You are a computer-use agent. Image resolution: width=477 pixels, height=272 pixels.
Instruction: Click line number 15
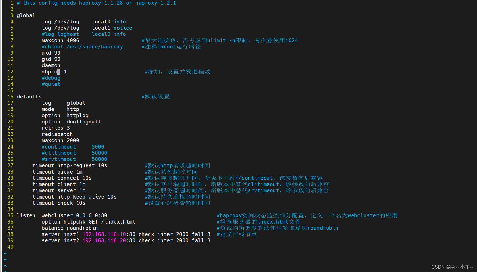pos(10,90)
